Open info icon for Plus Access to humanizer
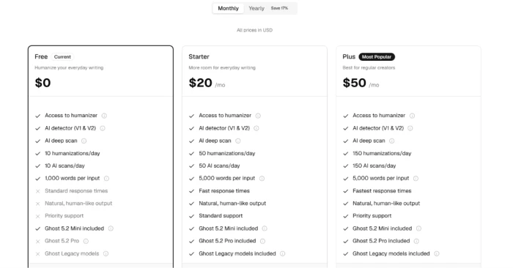This screenshot has width=513, height=268. point(412,116)
